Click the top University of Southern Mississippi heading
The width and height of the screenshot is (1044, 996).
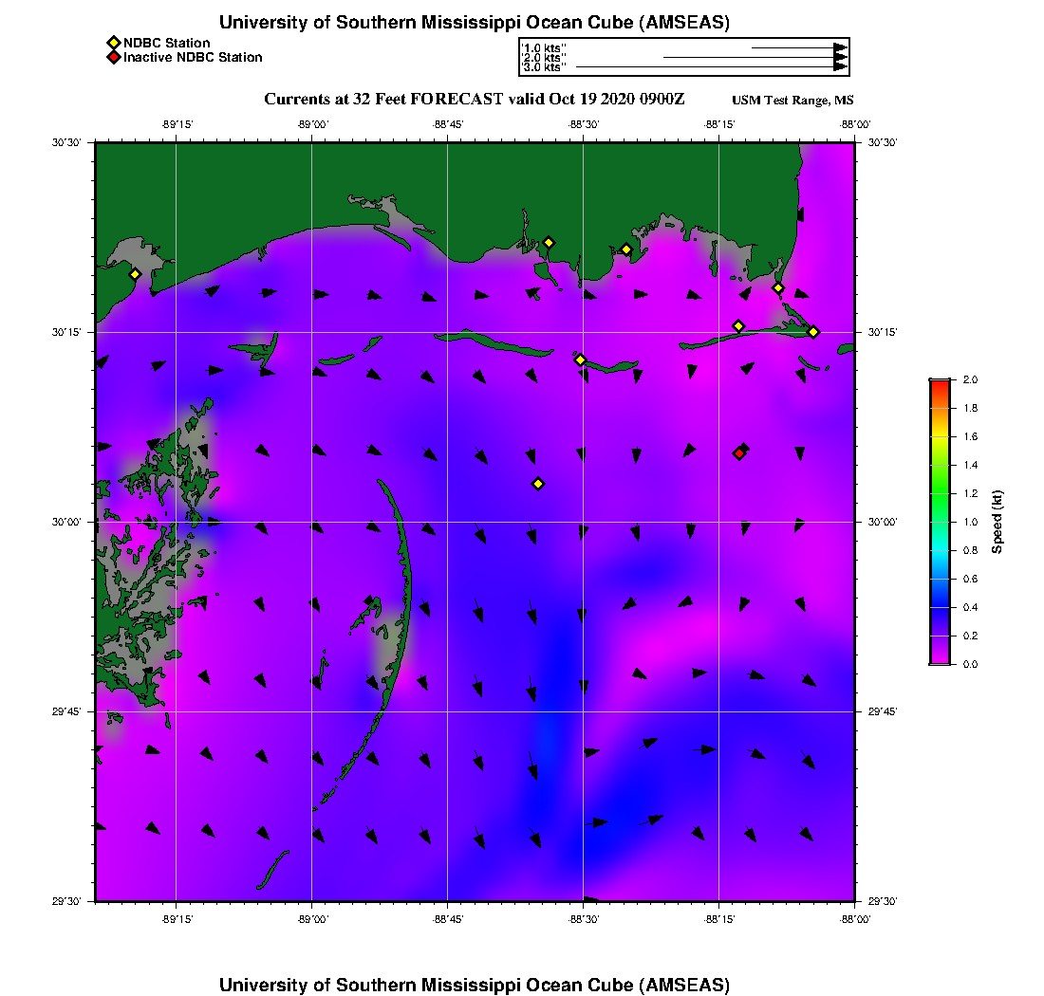click(474, 23)
